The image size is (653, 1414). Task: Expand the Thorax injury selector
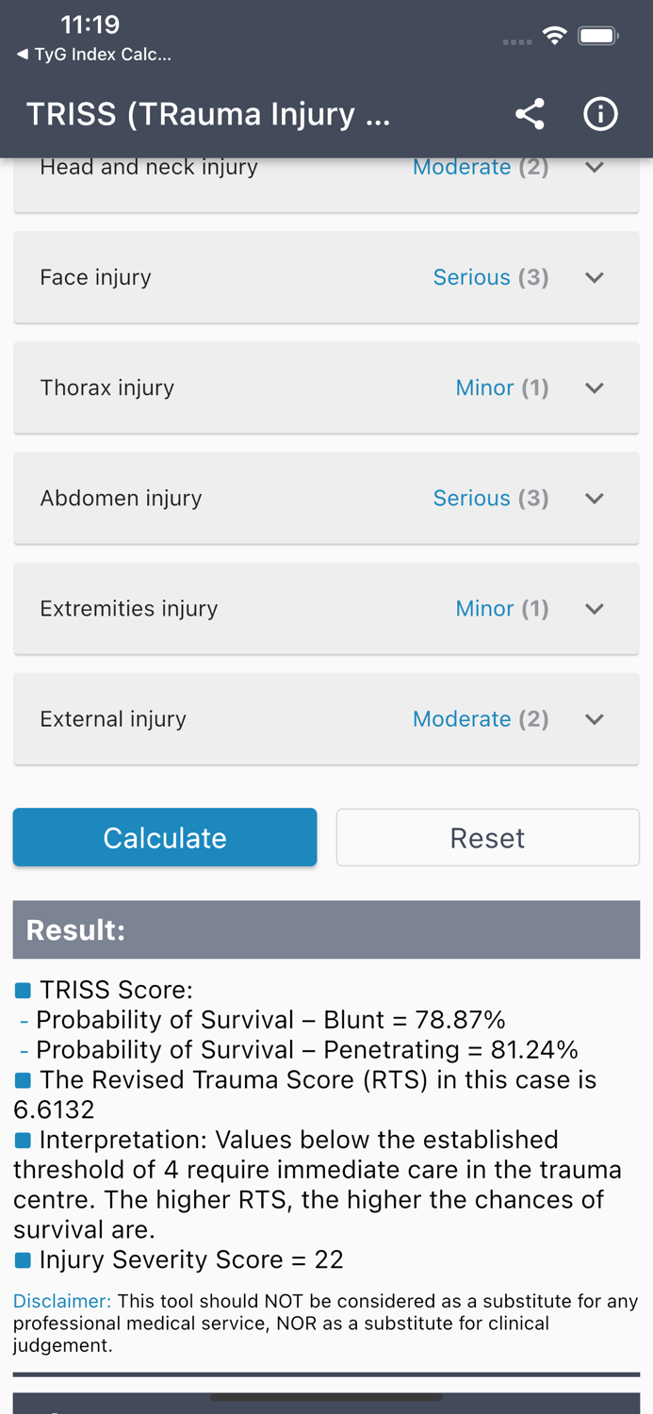tap(595, 387)
